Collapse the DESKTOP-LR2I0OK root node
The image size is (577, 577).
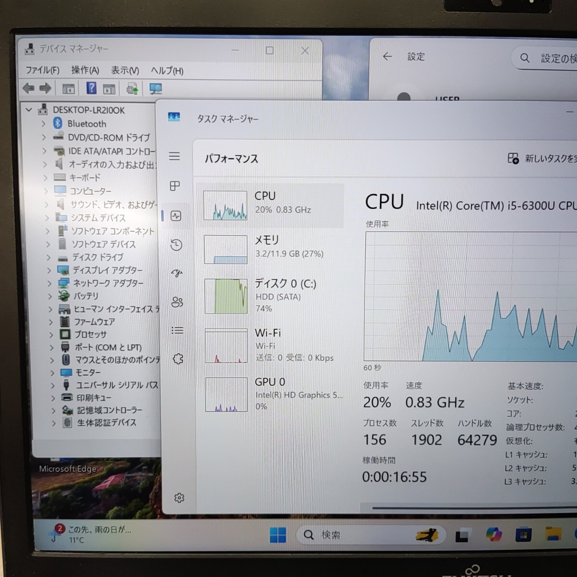[29, 110]
